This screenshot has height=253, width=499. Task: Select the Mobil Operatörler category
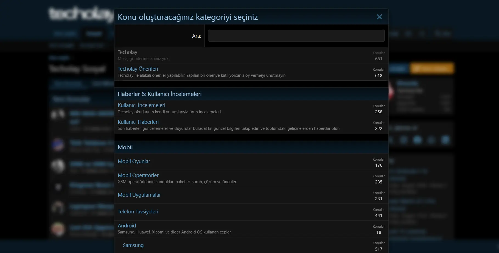[138, 175]
